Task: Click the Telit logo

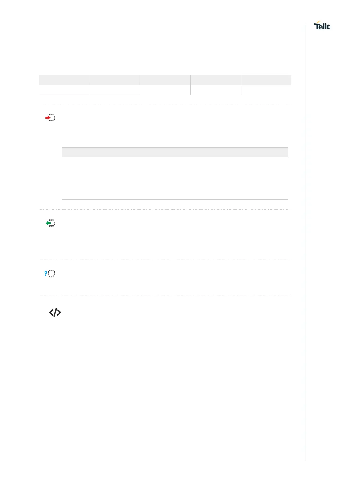Action: click(x=322, y=25)
